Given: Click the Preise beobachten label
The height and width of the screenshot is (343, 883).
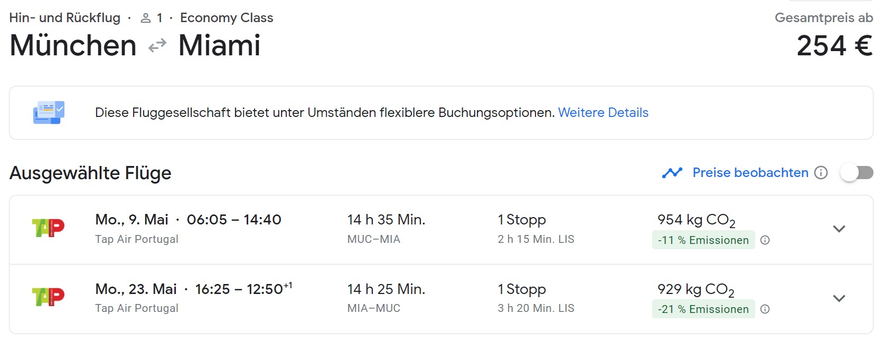Looking at the screenshot, I should 750,173.
